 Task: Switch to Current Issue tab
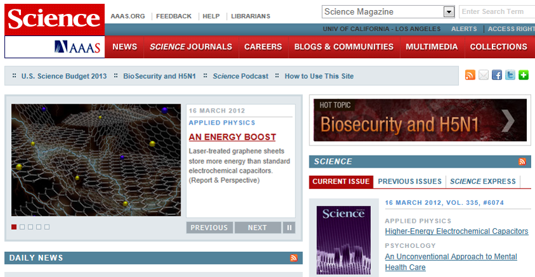(341, 182)
